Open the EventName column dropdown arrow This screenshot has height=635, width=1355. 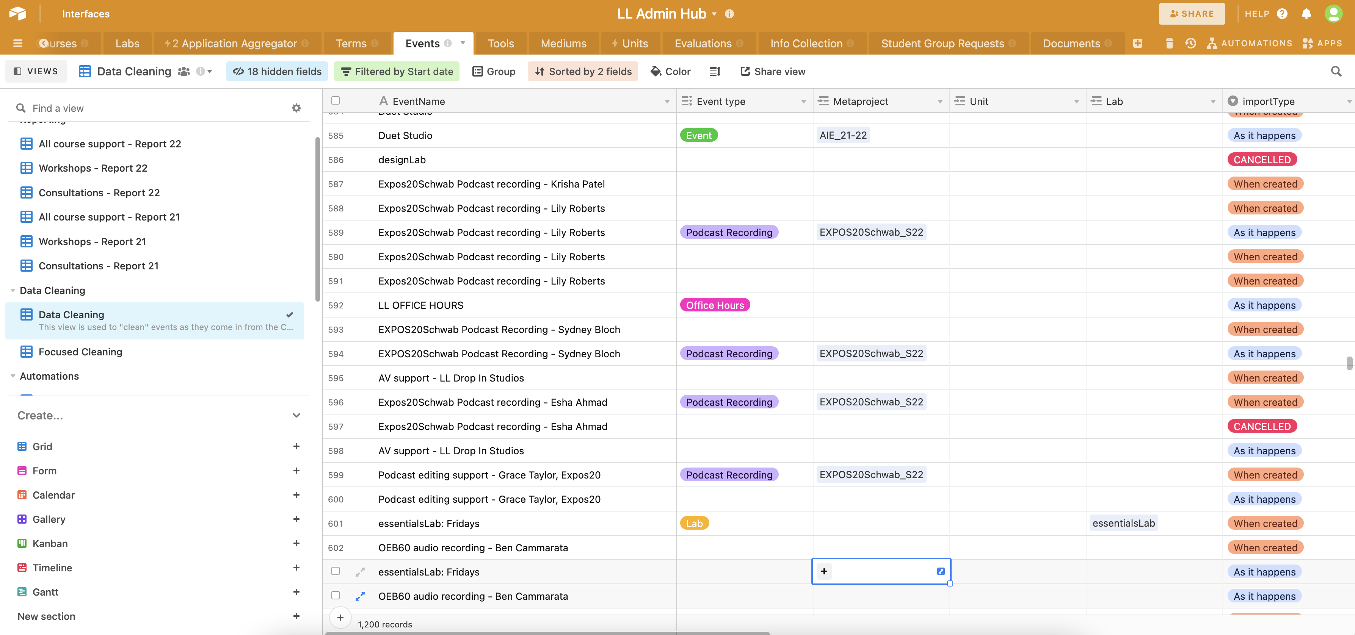click(x=667, y=102)
